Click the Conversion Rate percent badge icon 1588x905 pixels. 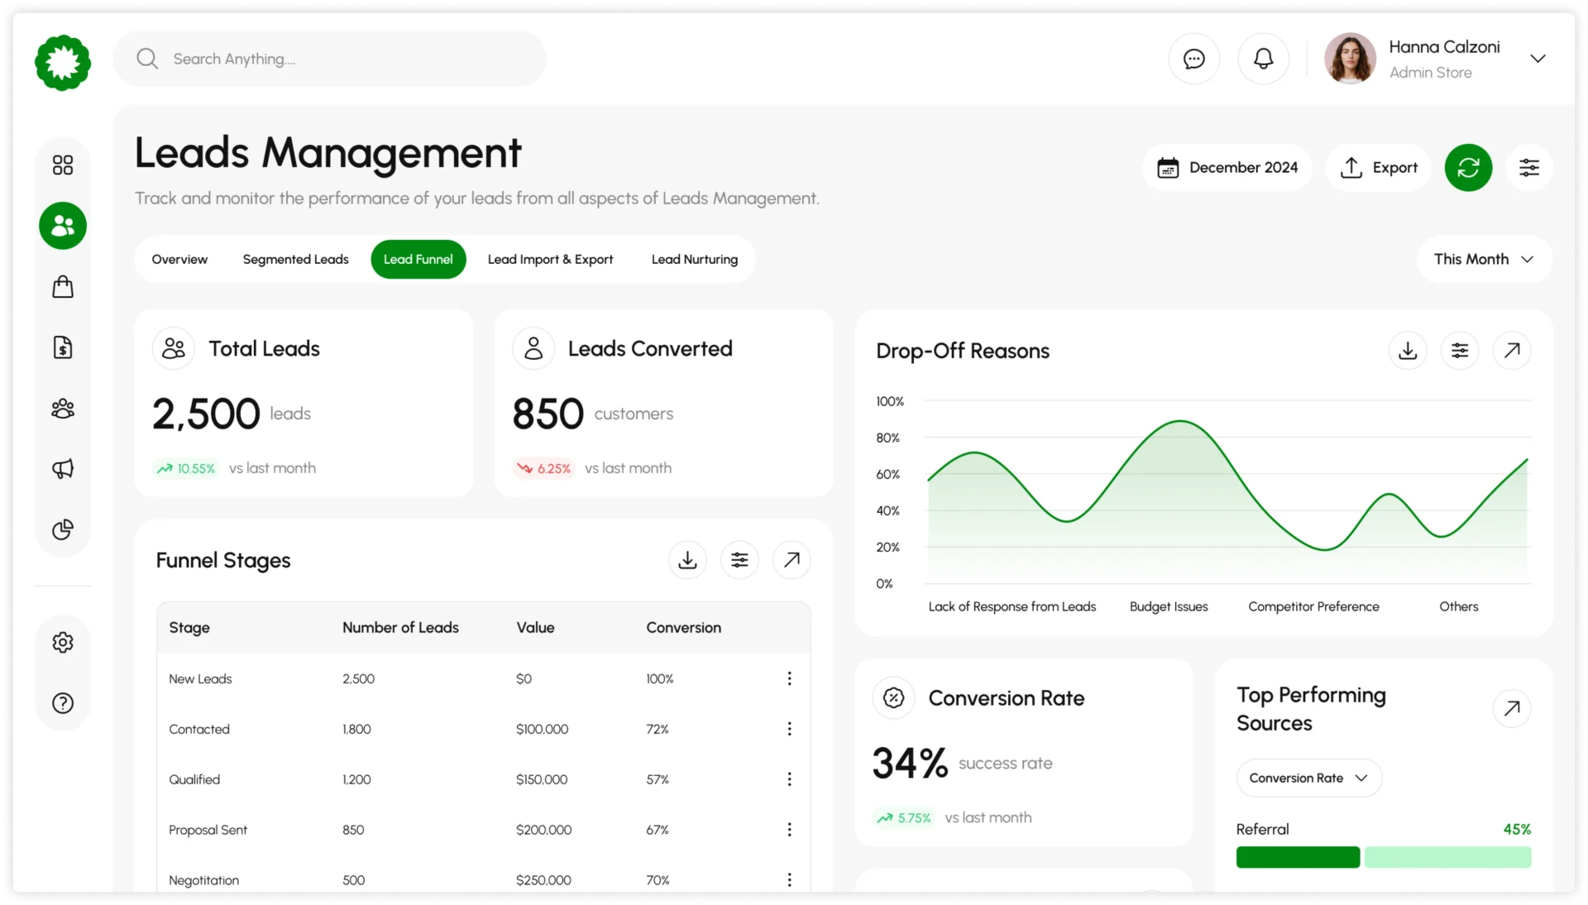894,698
